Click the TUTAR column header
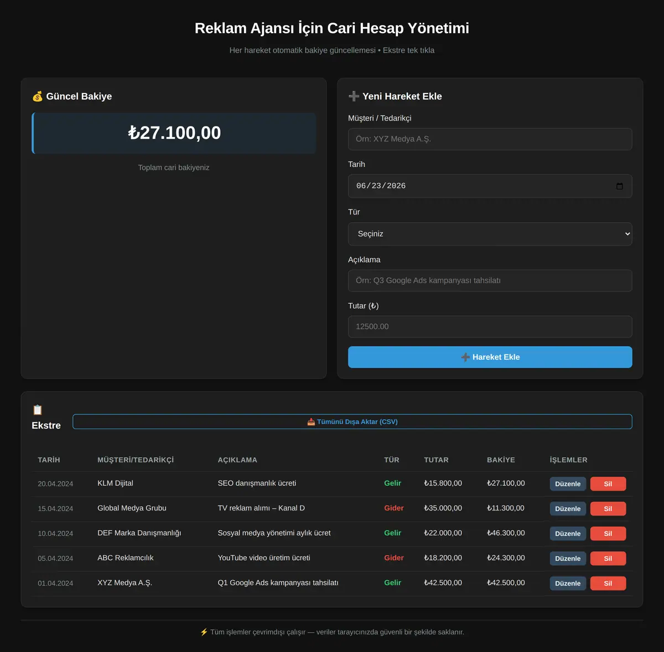The width and height of the screenshot is (664, 652). point(436,460)
